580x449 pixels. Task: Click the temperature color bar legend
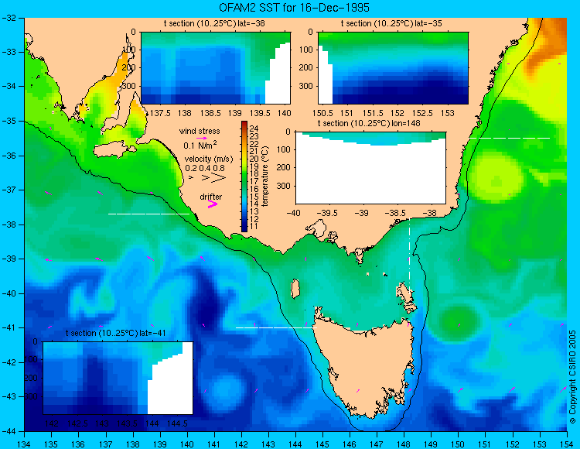coord(244,177)
